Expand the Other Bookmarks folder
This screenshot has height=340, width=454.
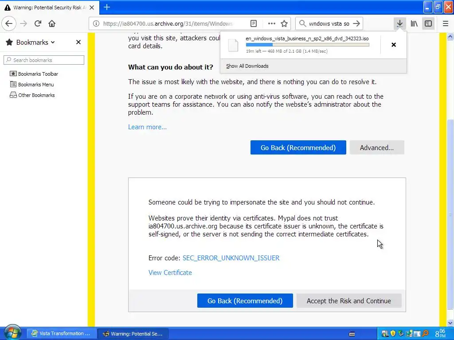(x=32, y=95)
